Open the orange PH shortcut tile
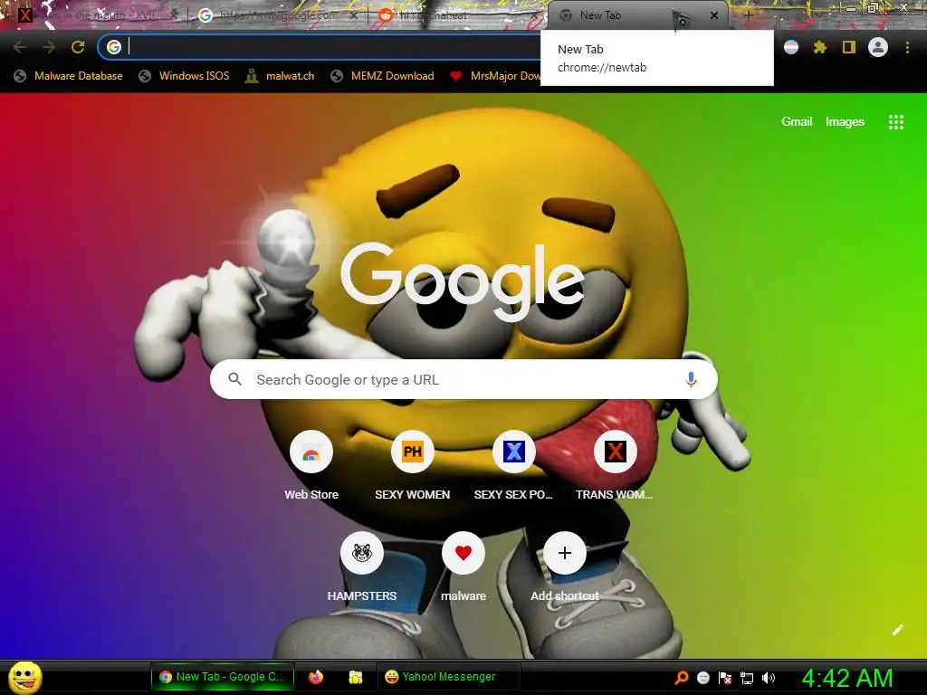Image resolution: width=927 pixels, height=695 pixels. 413,466
